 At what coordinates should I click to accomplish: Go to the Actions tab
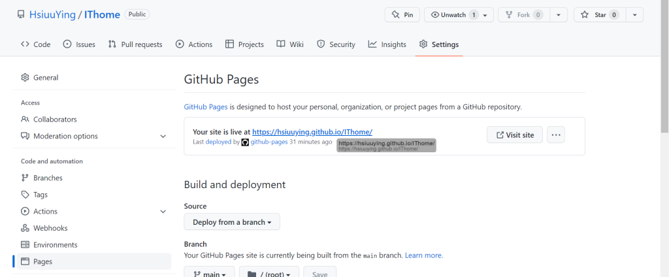pyautogui.click(x=193, y=44)
